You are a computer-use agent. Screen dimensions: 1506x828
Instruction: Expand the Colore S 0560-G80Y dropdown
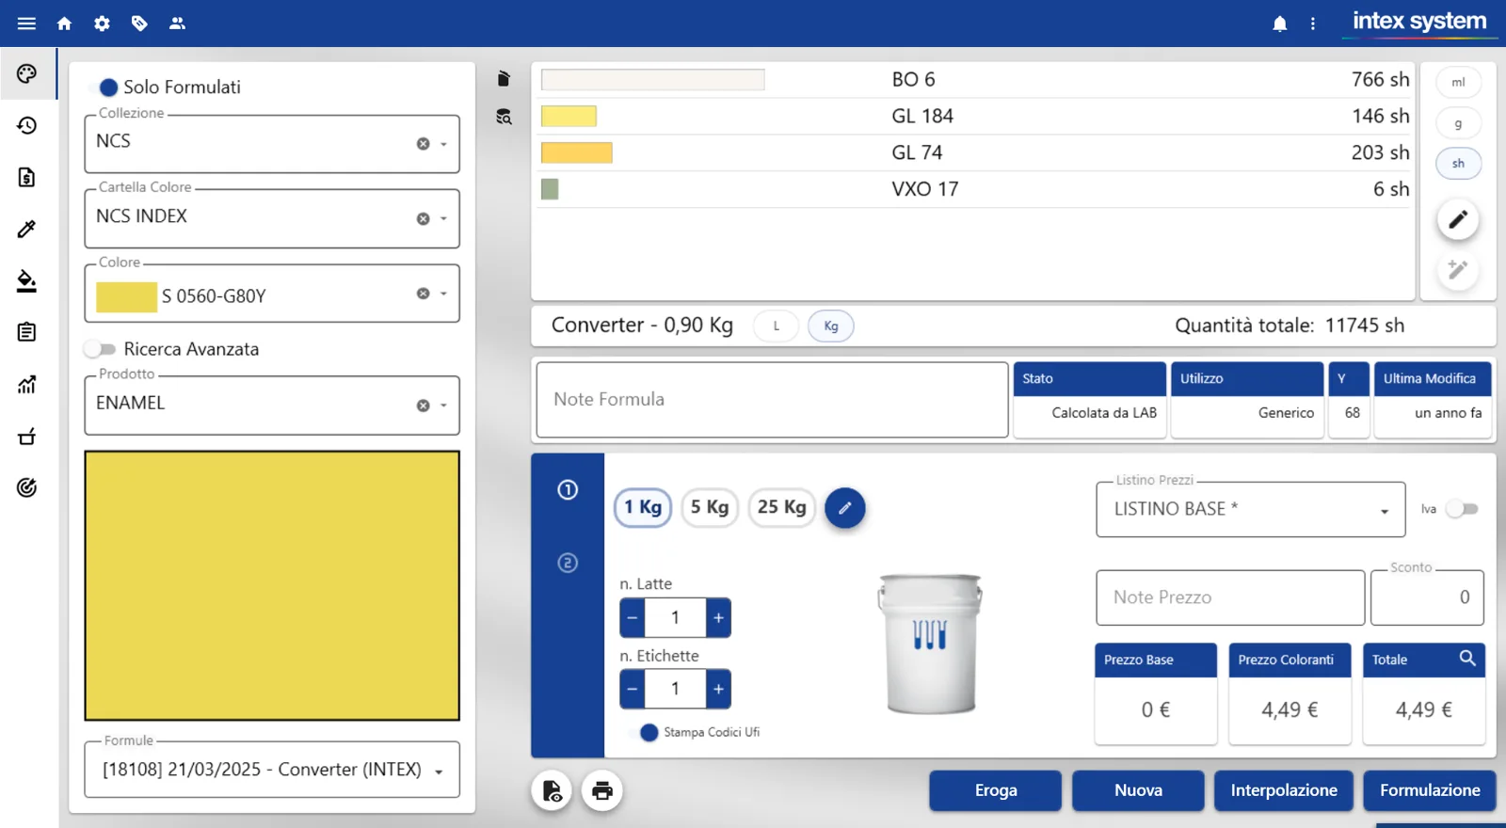pyautogui.click(x=443, y=294)
